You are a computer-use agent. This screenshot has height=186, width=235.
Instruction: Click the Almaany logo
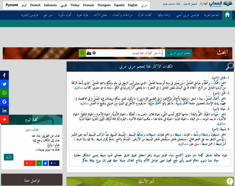point(220,4)
